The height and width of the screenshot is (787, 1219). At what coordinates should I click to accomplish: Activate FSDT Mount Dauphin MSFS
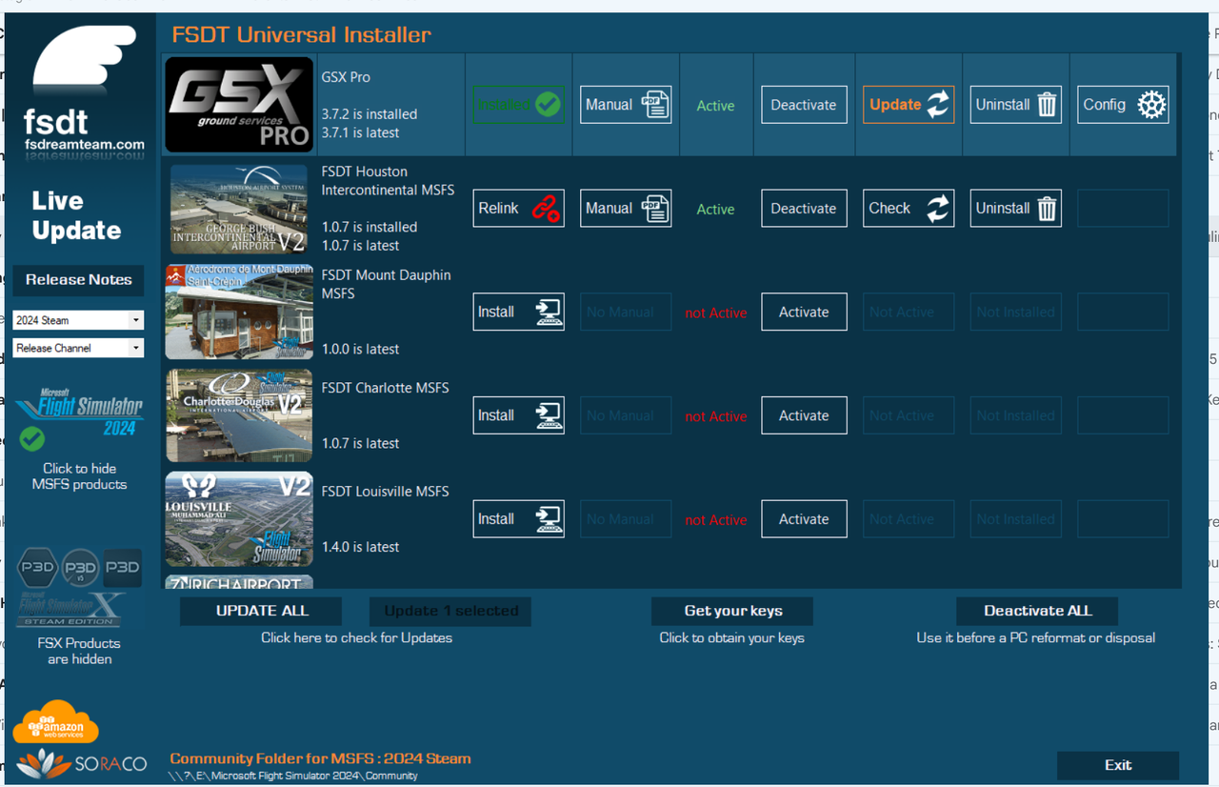point(804,312)
